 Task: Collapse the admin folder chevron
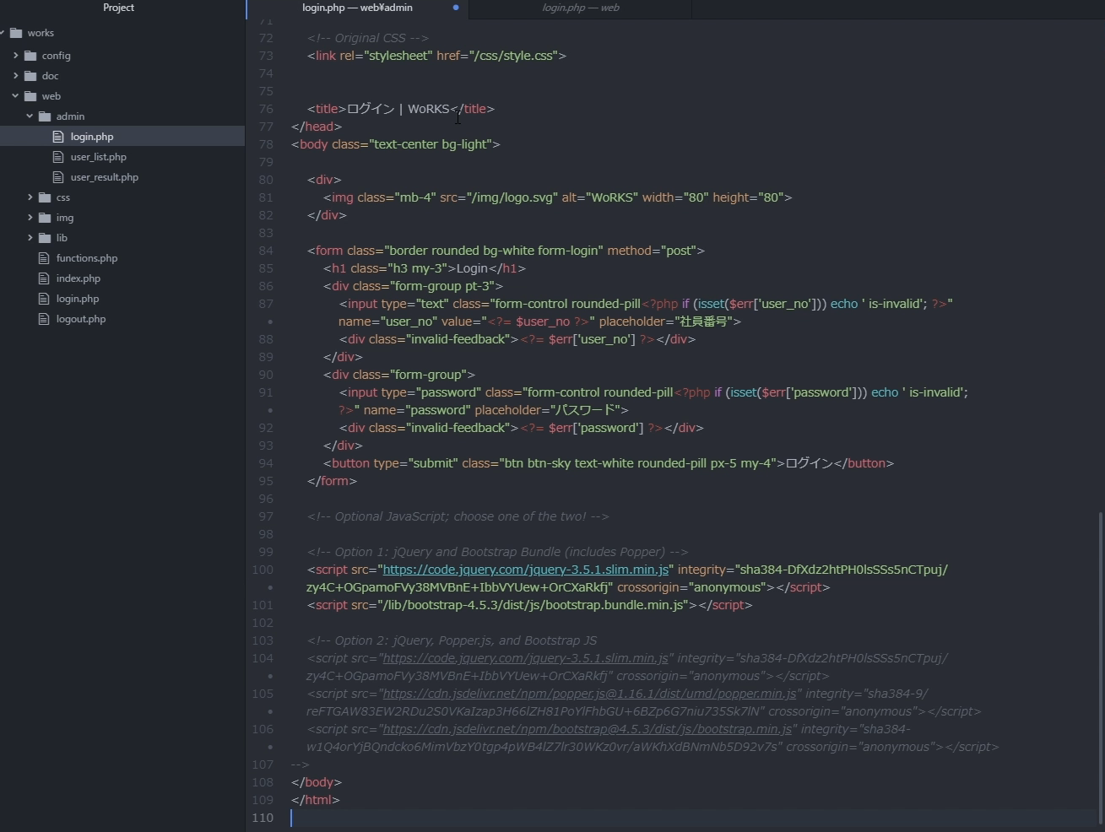click(x=30, y=116)
